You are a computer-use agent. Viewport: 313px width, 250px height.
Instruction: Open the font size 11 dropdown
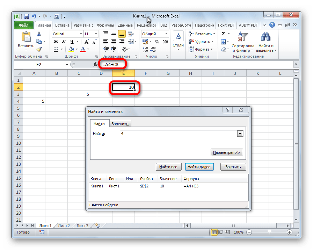point(96,34)
